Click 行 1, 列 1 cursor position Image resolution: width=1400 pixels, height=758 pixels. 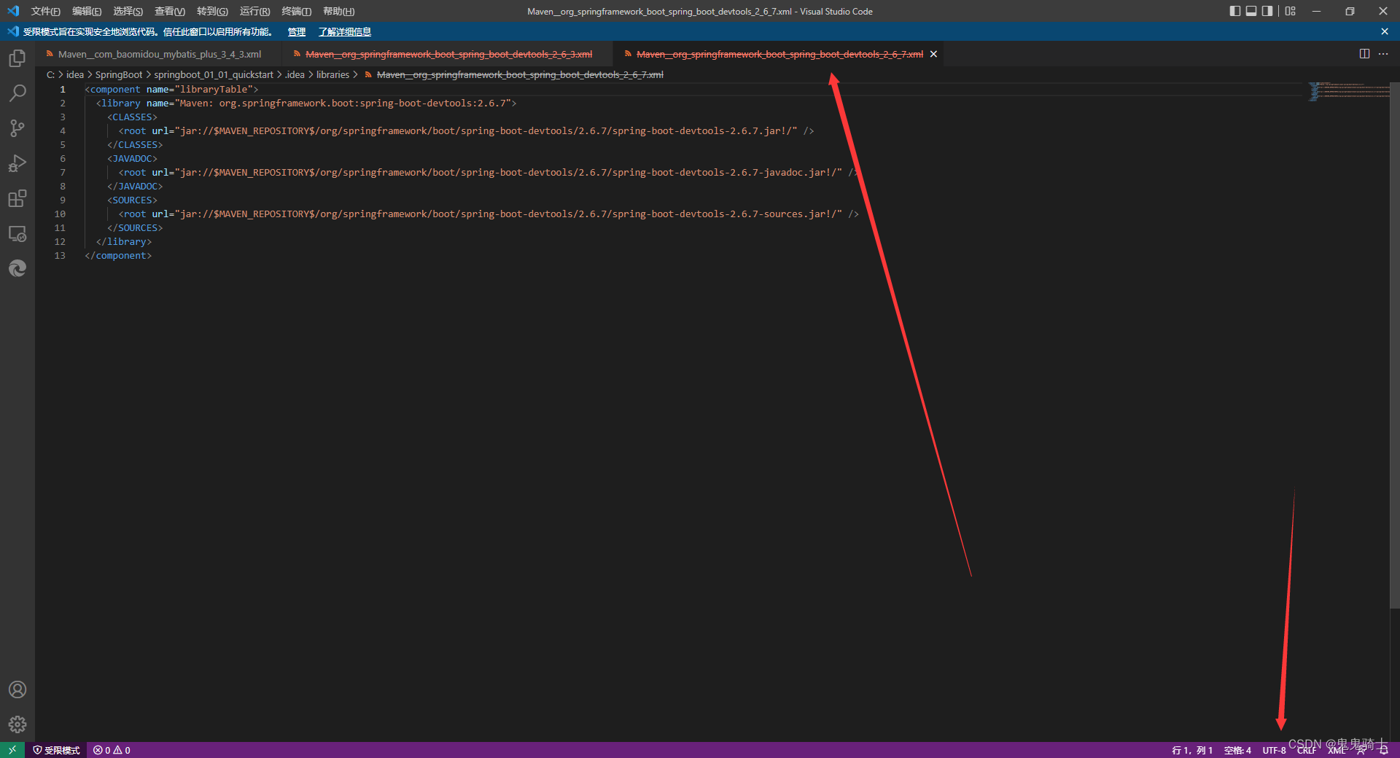click(x=1192, y=750)
